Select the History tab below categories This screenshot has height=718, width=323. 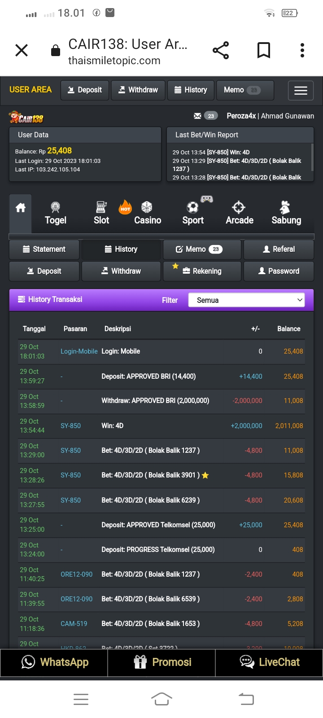(x=121, y=250)
